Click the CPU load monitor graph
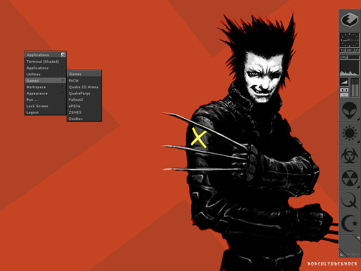Viewport: 361px width, 271px height. click(x=349, y=68)
